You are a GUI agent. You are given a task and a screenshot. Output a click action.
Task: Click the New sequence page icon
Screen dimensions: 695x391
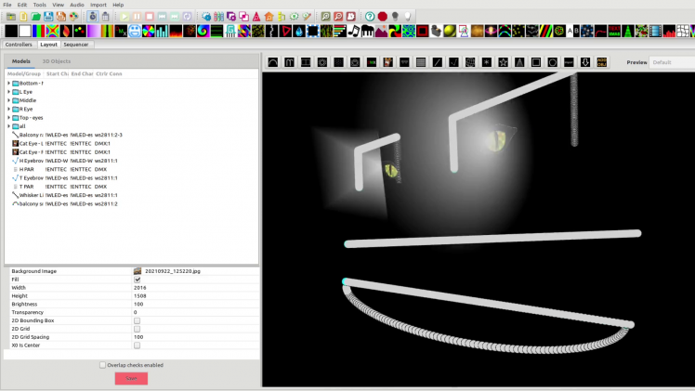coord(23,17)
